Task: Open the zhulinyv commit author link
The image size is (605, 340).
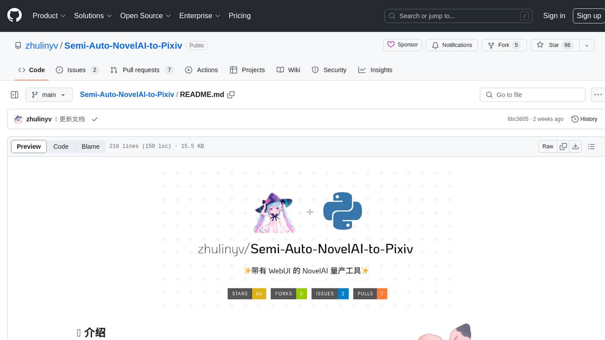Action: pyautogui.click(x=39, y=119)
